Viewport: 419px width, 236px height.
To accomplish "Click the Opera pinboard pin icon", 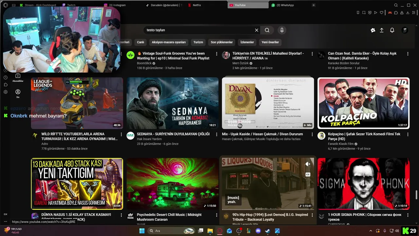I will point(358,13).
